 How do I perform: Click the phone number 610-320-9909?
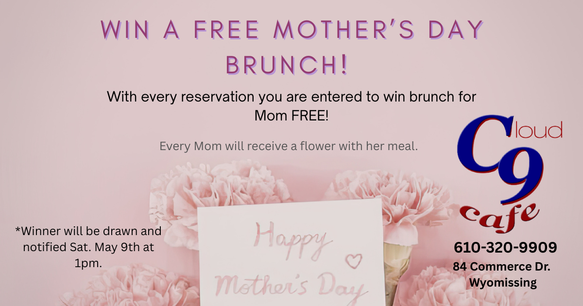[505, 248]
